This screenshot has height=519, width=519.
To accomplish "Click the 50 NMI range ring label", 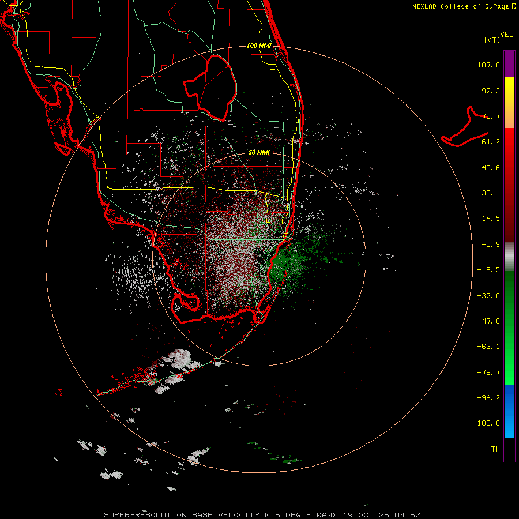I will [259, 152].
